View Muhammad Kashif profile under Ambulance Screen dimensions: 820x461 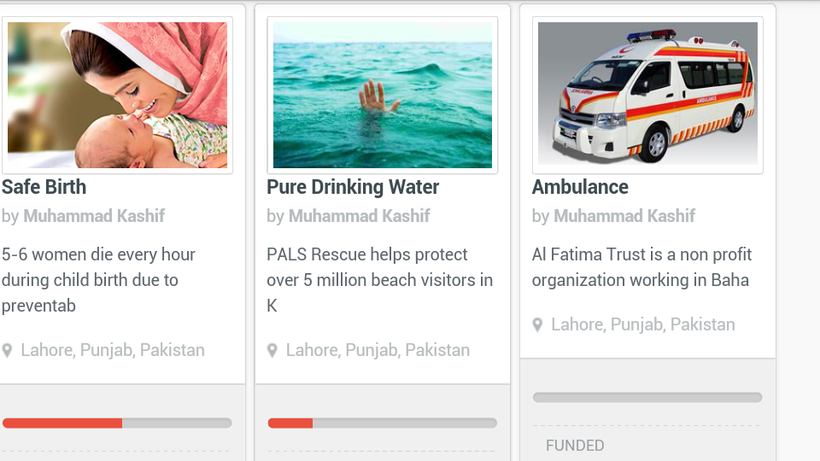tap(624, 216)
